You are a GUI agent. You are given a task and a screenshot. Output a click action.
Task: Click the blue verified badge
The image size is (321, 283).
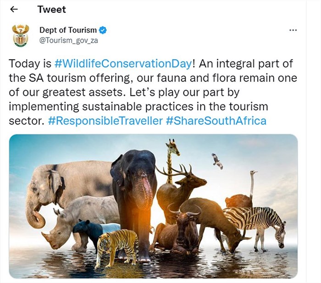[103, 30]
